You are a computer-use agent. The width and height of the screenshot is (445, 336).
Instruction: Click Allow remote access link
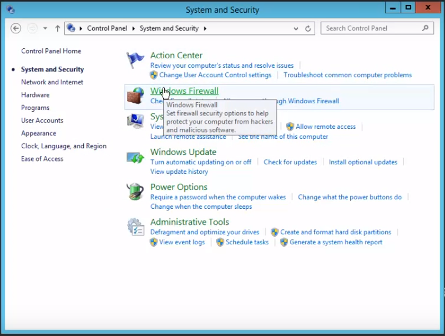(326, 127)
